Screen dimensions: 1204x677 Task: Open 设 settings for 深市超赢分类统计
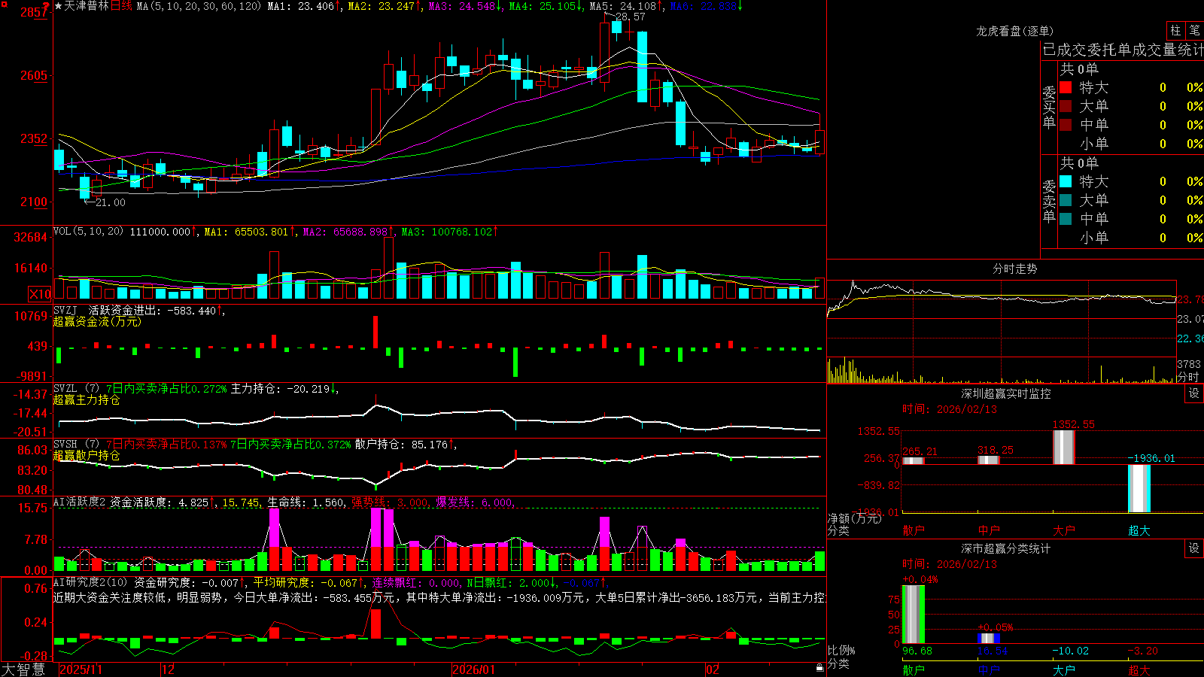[x=1194, y=548]
